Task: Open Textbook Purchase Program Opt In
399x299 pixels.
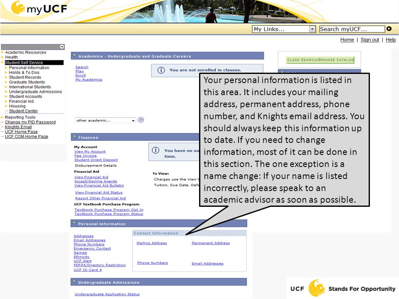Action: (109, 210)
